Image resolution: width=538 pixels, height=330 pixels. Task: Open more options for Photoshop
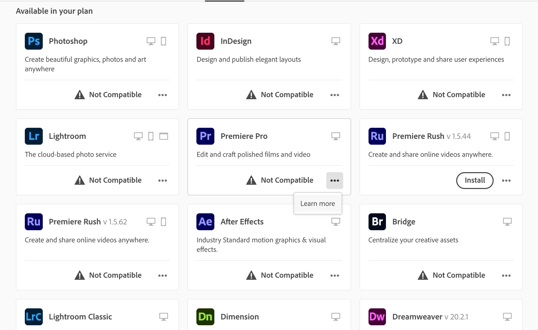[x=163, y=95]
